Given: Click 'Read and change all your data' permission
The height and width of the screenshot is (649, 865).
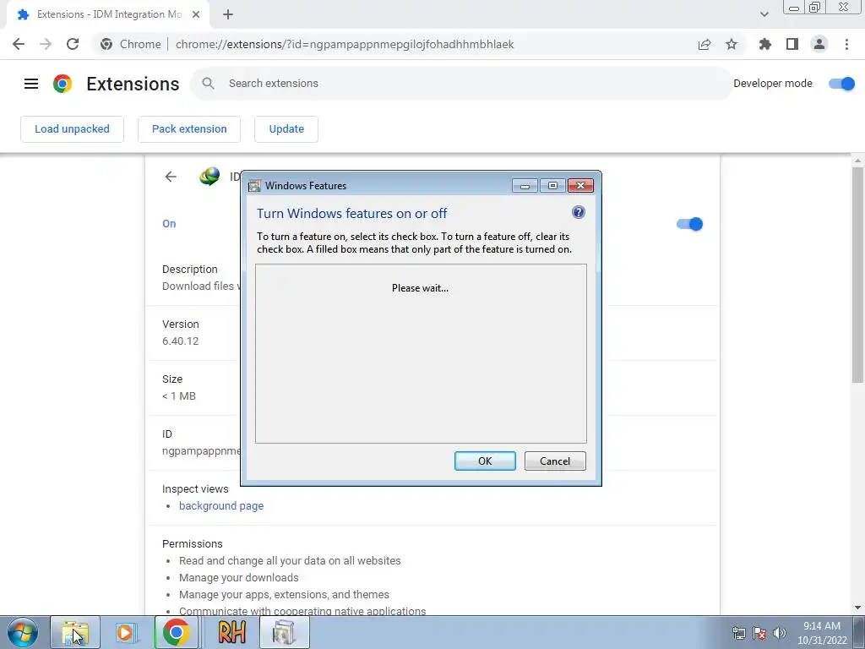Looking at the screenshot, I should coord(290,561).
